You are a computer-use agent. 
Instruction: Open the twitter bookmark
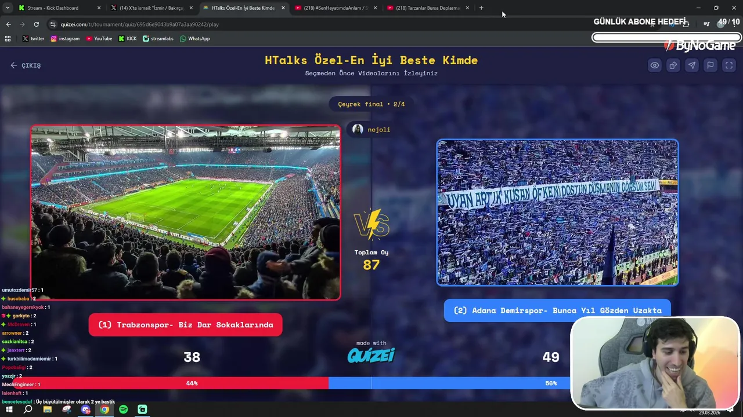tap(33, 38)
